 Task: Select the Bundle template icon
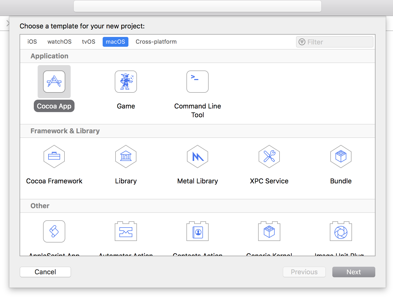(x=341, y=157)
